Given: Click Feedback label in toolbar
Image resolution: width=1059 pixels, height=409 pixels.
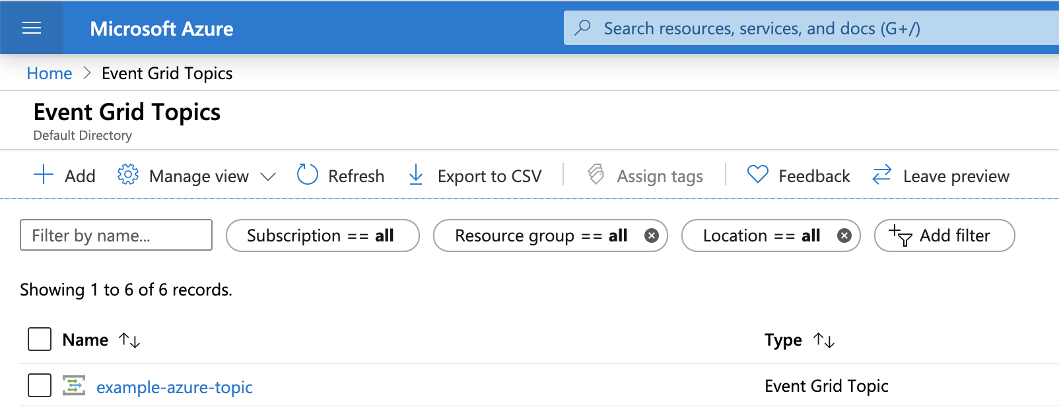Looking at the screenshot, I should [814, 176].
